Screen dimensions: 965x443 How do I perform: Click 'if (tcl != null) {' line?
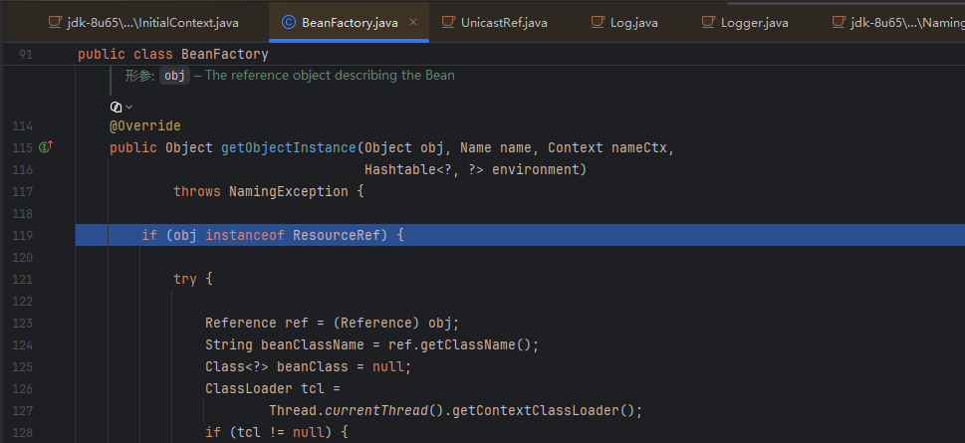[x=277, y=432]
